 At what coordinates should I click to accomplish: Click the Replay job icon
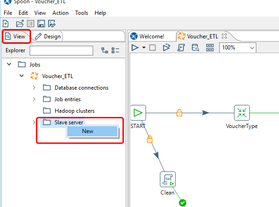click(x=166, y=48)
